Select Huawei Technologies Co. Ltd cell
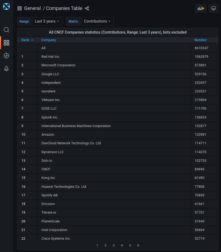The width and height of the screenshot is (221, 252). click(x=114, y=187)
